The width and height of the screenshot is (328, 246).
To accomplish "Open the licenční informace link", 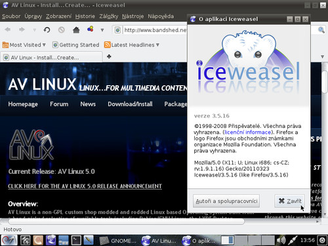I will (x=248, y=133).
